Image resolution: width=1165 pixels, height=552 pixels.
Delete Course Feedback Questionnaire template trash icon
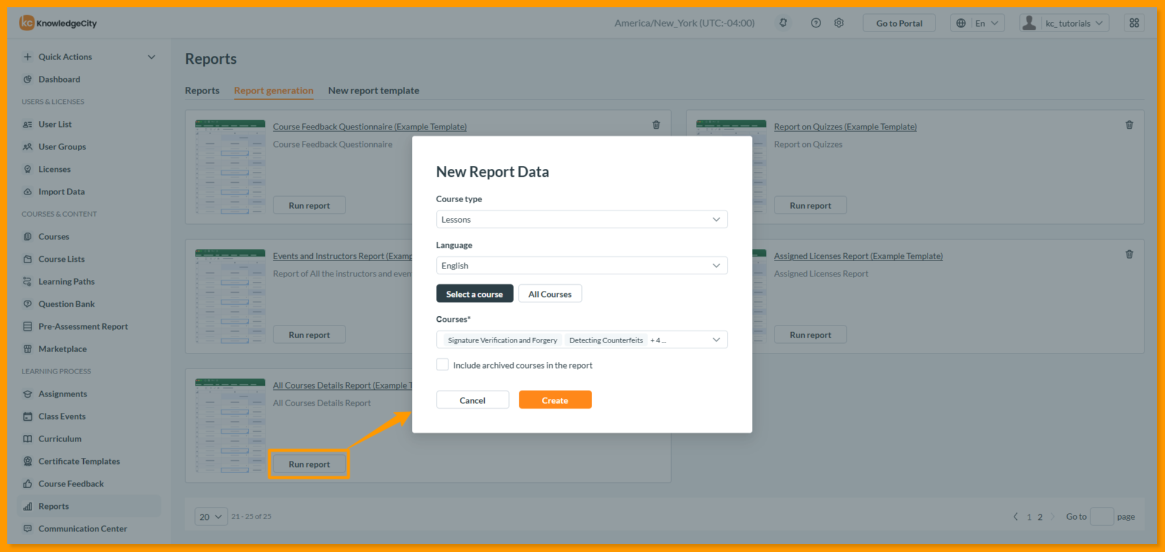(656, 125)
